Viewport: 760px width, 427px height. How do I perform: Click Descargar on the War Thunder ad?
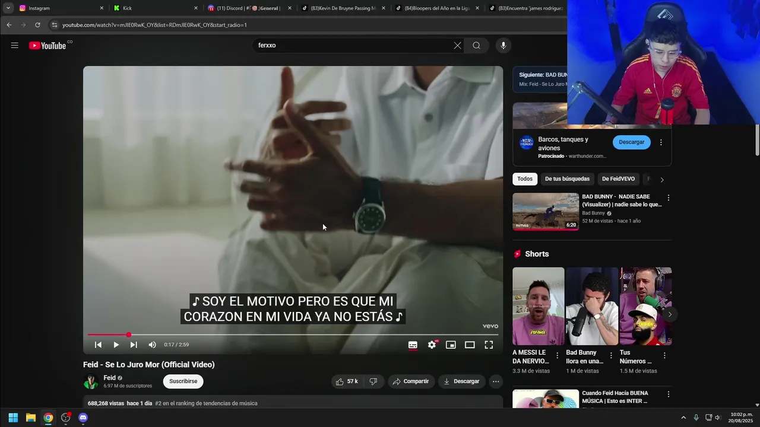[x=632, y=142]
